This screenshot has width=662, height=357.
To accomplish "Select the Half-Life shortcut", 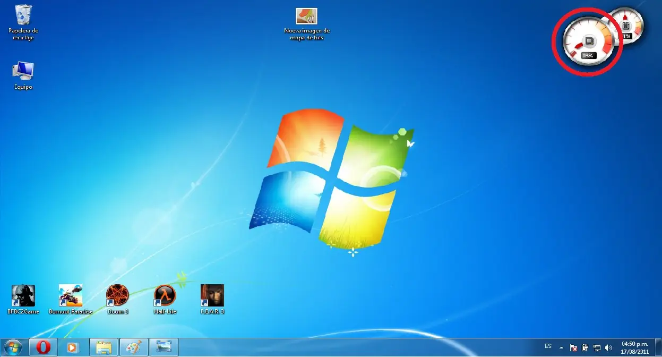I will pos(165,300).
